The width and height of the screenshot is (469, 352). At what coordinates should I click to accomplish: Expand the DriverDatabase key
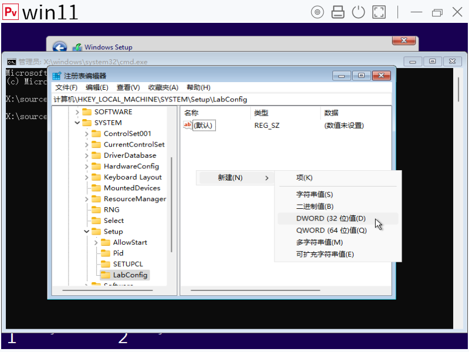point(86,155)
